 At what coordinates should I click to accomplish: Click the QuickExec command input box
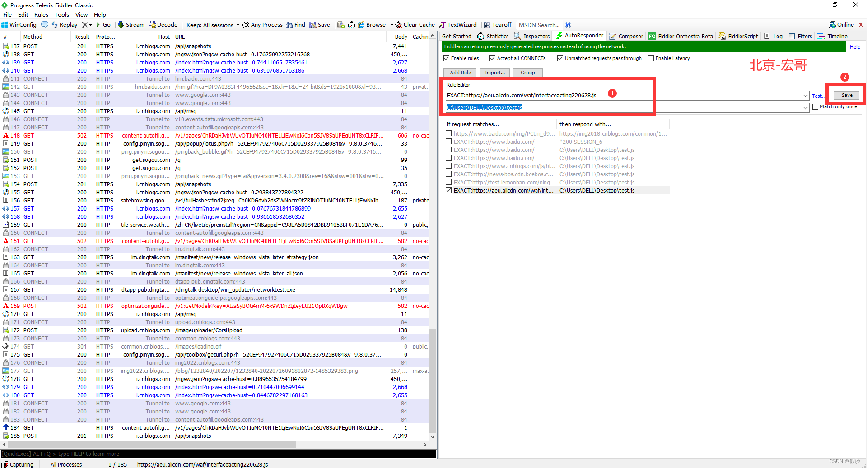click(219, 454)
